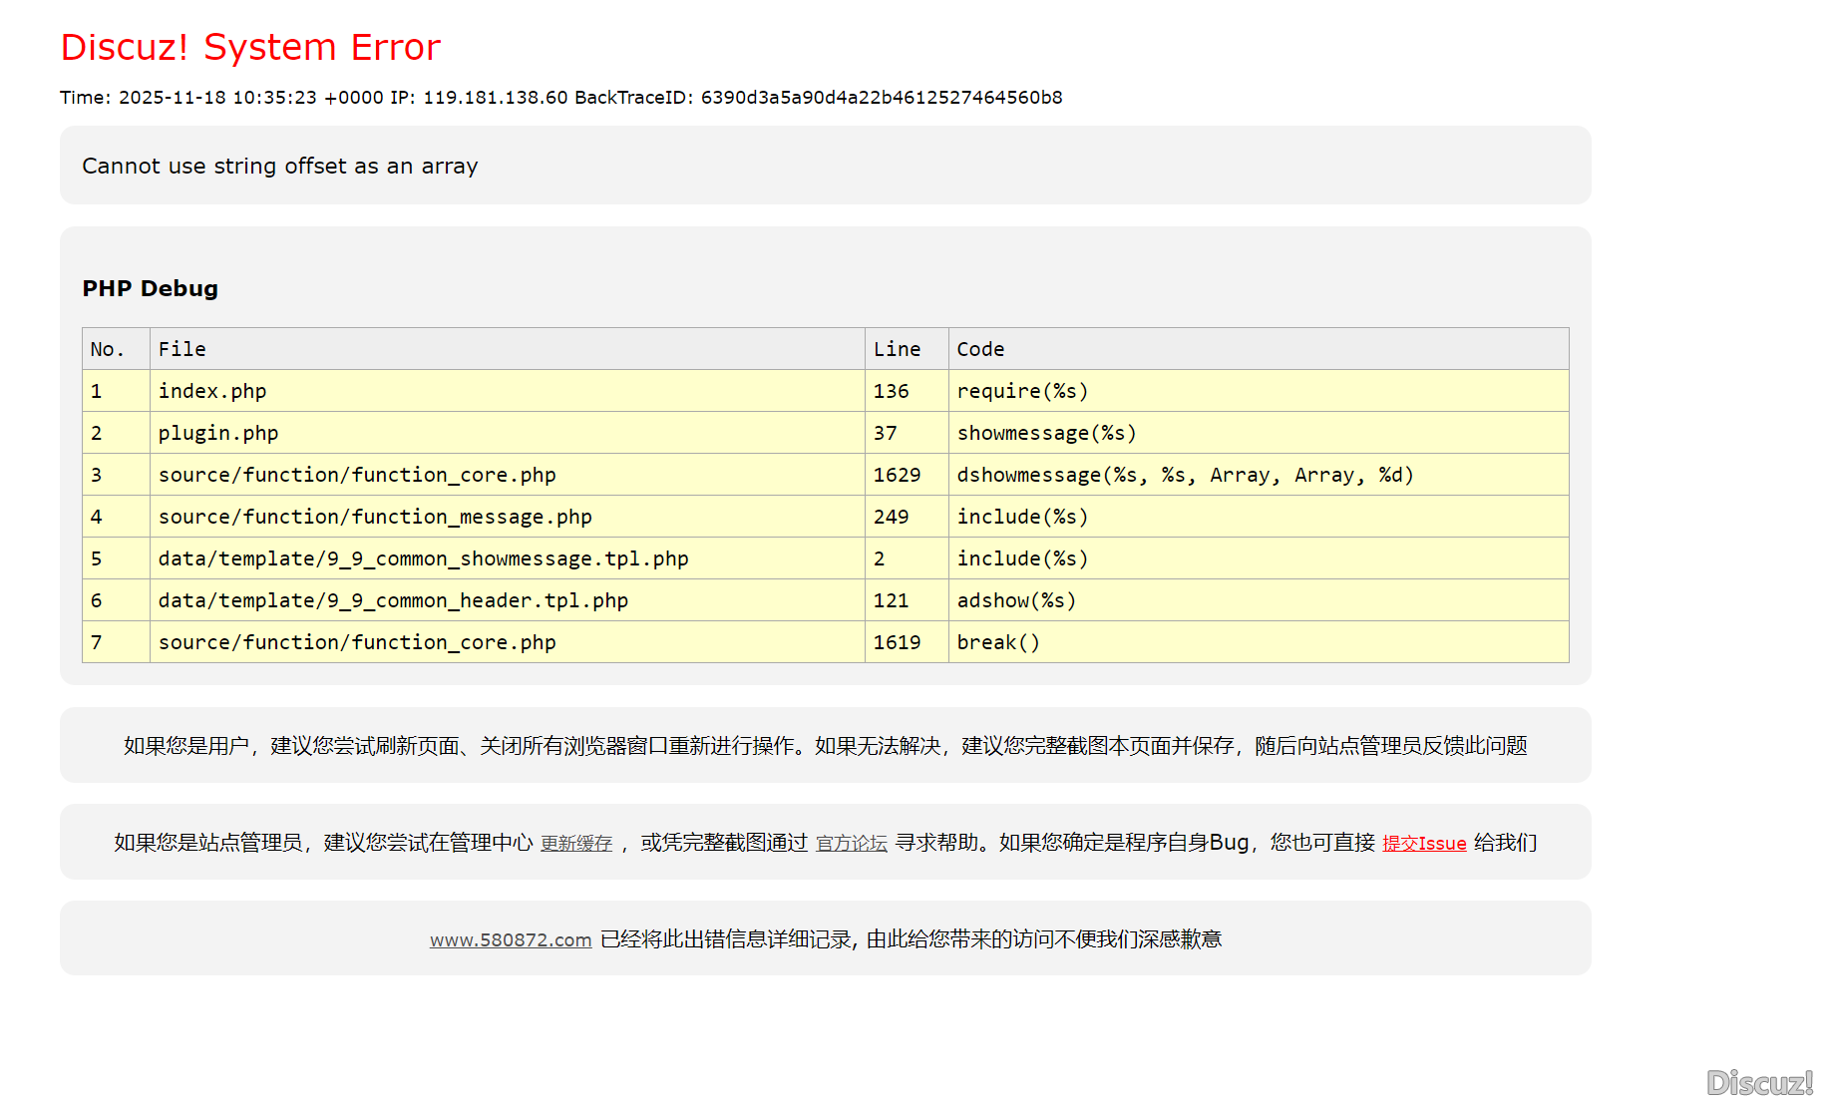This screenshot has width=1830, height=1107.
Task: Click the dshowmessage code cell
Action: (x=1185, y=475)
